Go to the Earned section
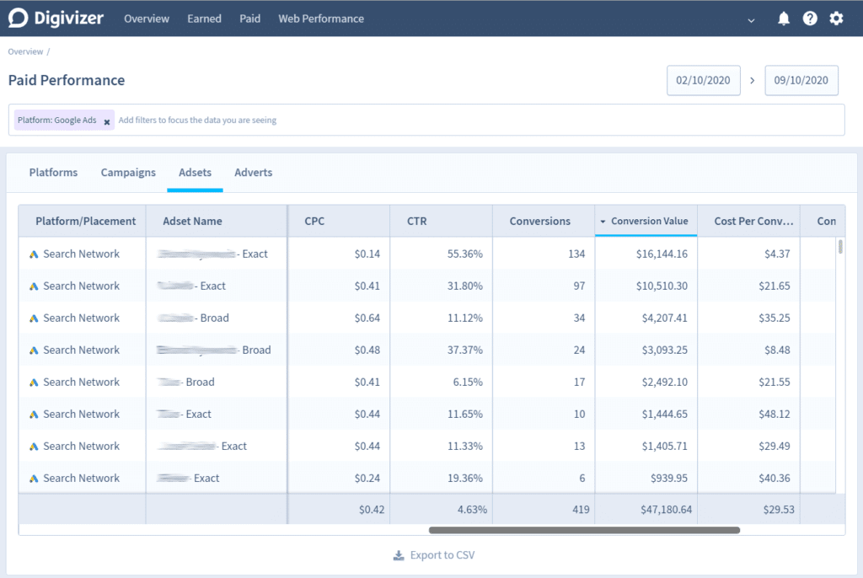 (204, 19)
